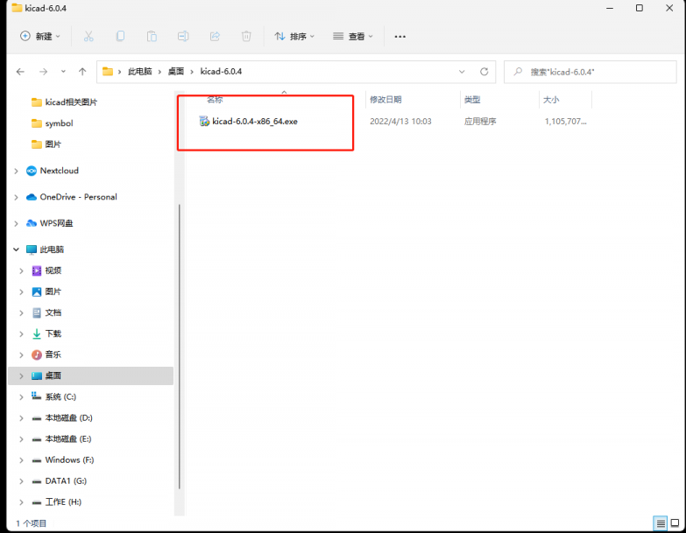
Task: Expand the address bar history dropdown
Action: tap(462, 72)
